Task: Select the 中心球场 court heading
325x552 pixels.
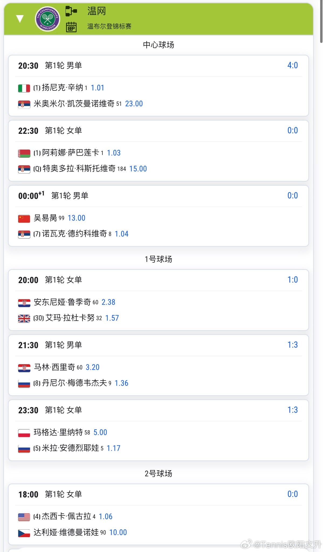Action: coord(158,45)
